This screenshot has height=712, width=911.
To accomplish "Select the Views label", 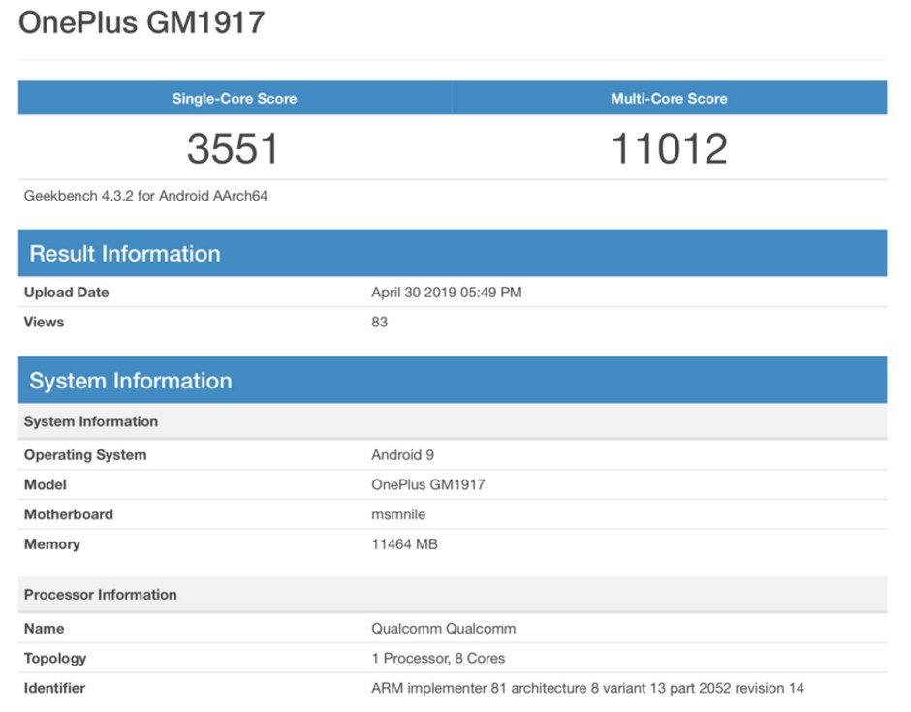I will click(x=45, y=322).
